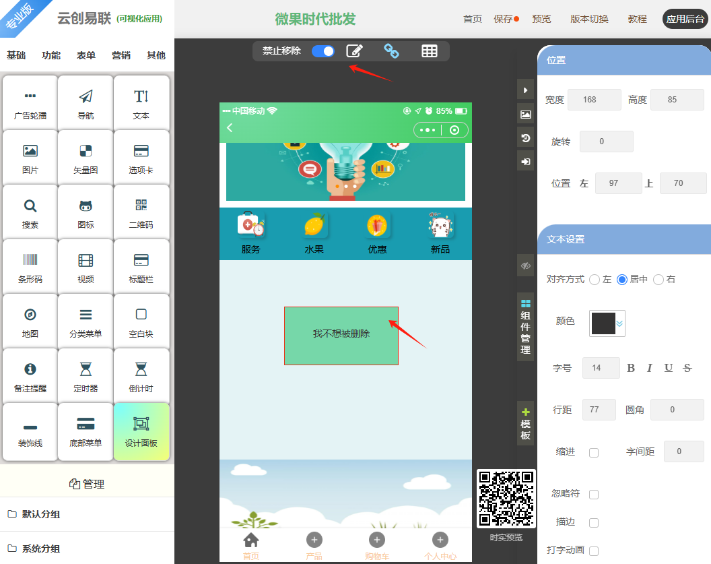Switch to the 营销 marketing tab
The width and height of the screenshot is (711, 564).
[x=121, y=55]
